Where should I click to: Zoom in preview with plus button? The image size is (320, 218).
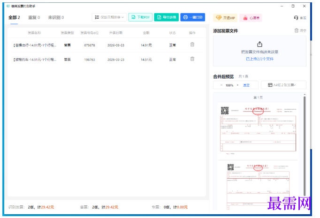tap(237, 85)
